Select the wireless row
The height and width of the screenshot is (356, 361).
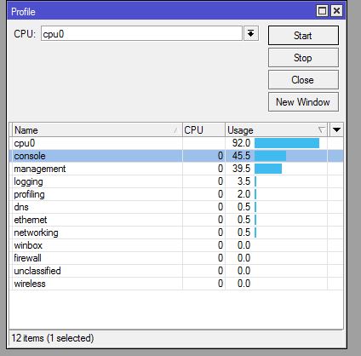tap(176, 284)
